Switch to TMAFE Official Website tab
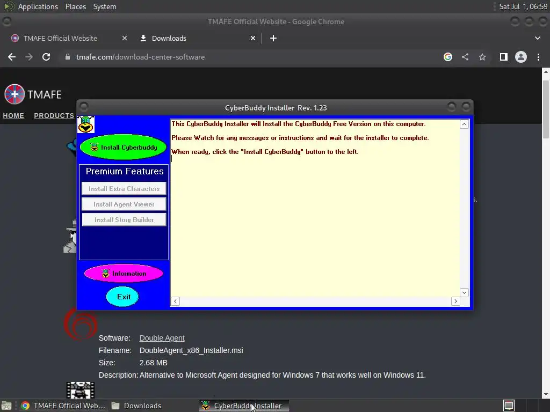Viewport: 550px width, 412px height. coord(60,38)
